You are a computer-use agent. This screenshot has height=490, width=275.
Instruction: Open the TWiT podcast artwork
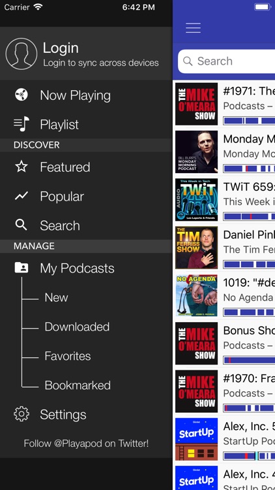click(196, 200)
